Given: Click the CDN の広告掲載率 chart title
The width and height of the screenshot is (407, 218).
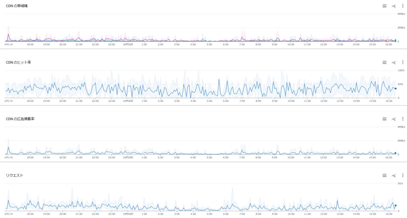Looking at the screenshot, I should (x=20, y=119).
